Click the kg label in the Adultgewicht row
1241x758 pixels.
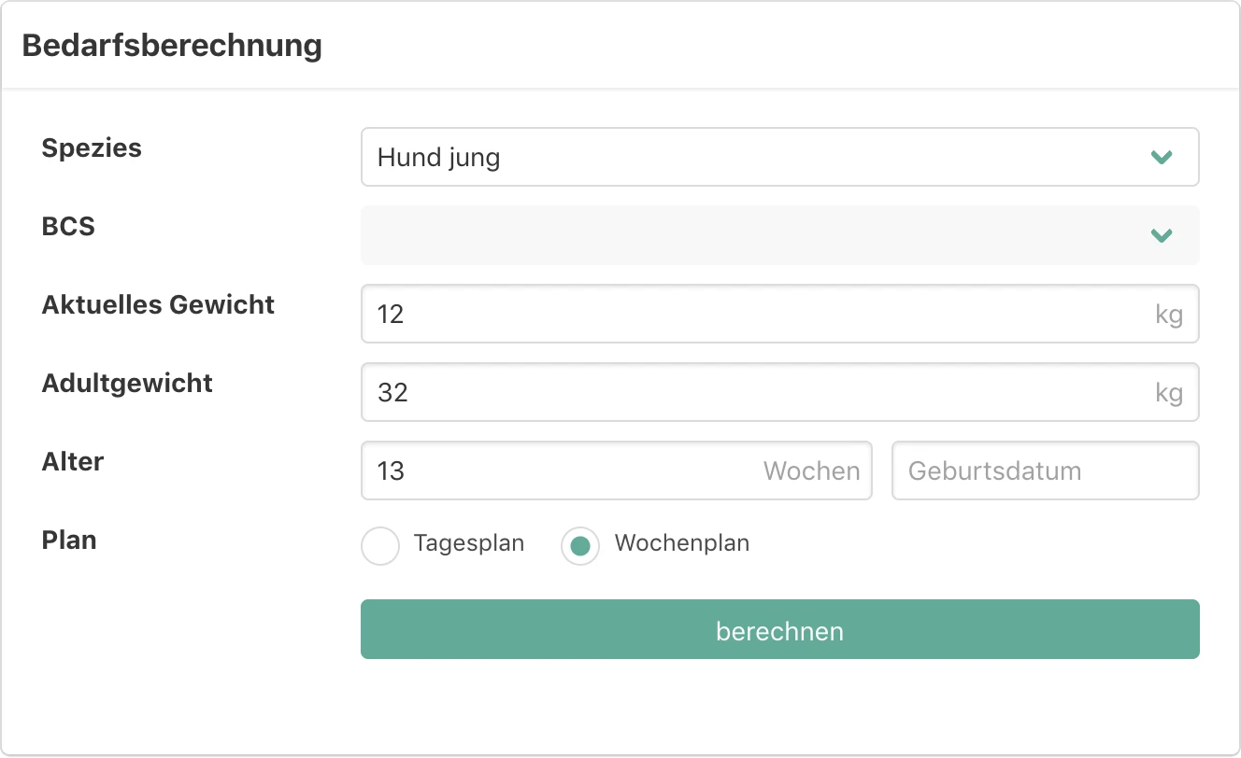point(1169,392)
